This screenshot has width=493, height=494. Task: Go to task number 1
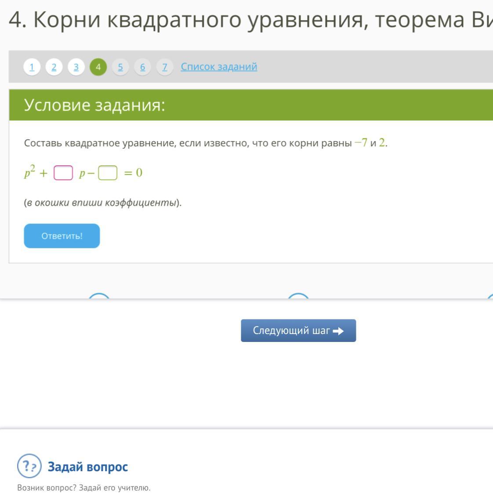pos(32,67)
